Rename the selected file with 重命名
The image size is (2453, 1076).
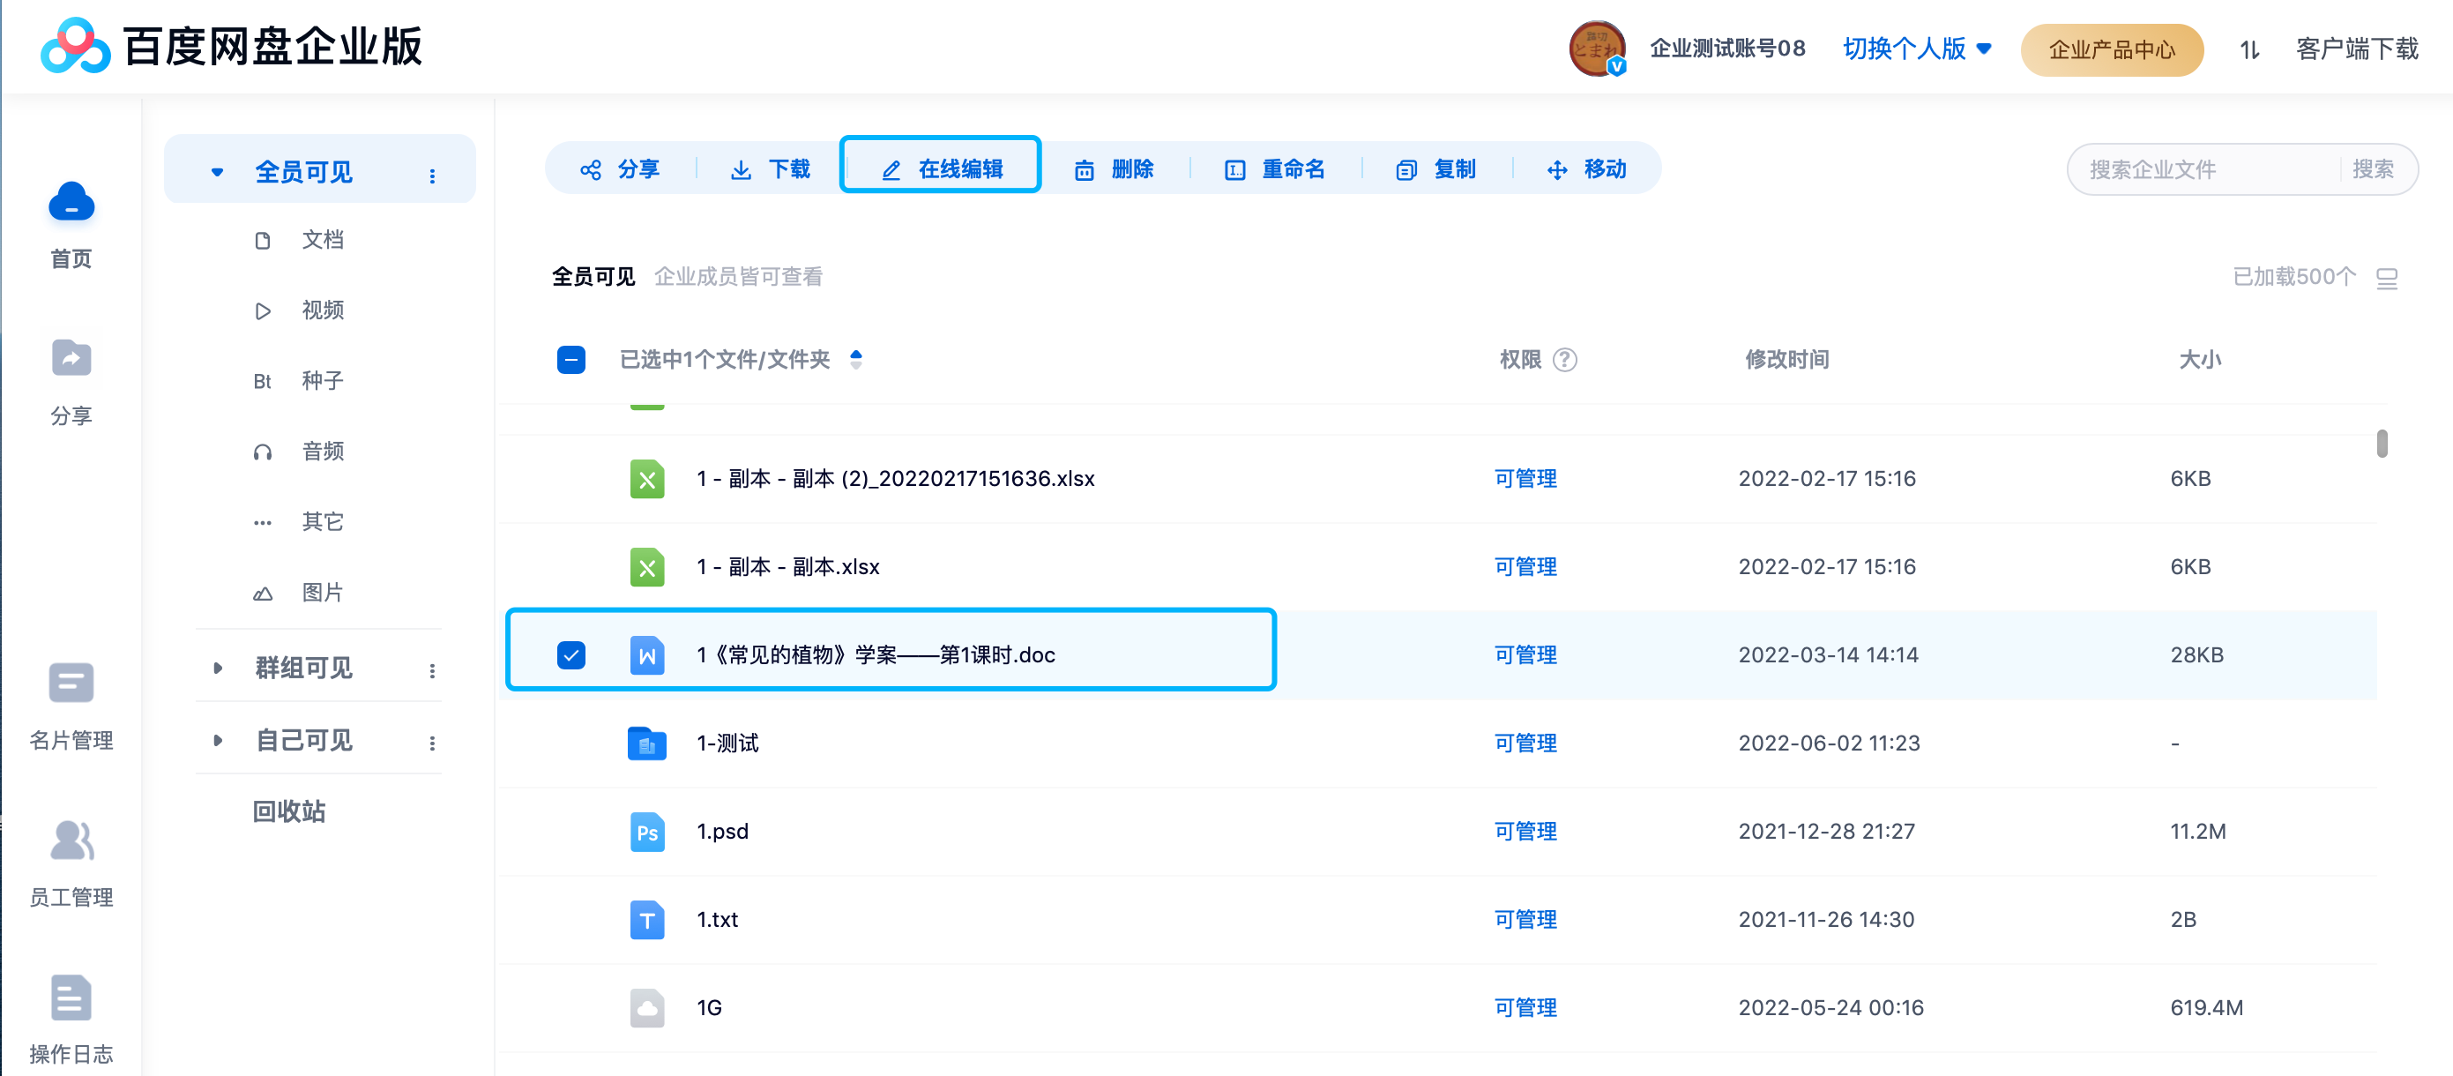coord(1274,169)
